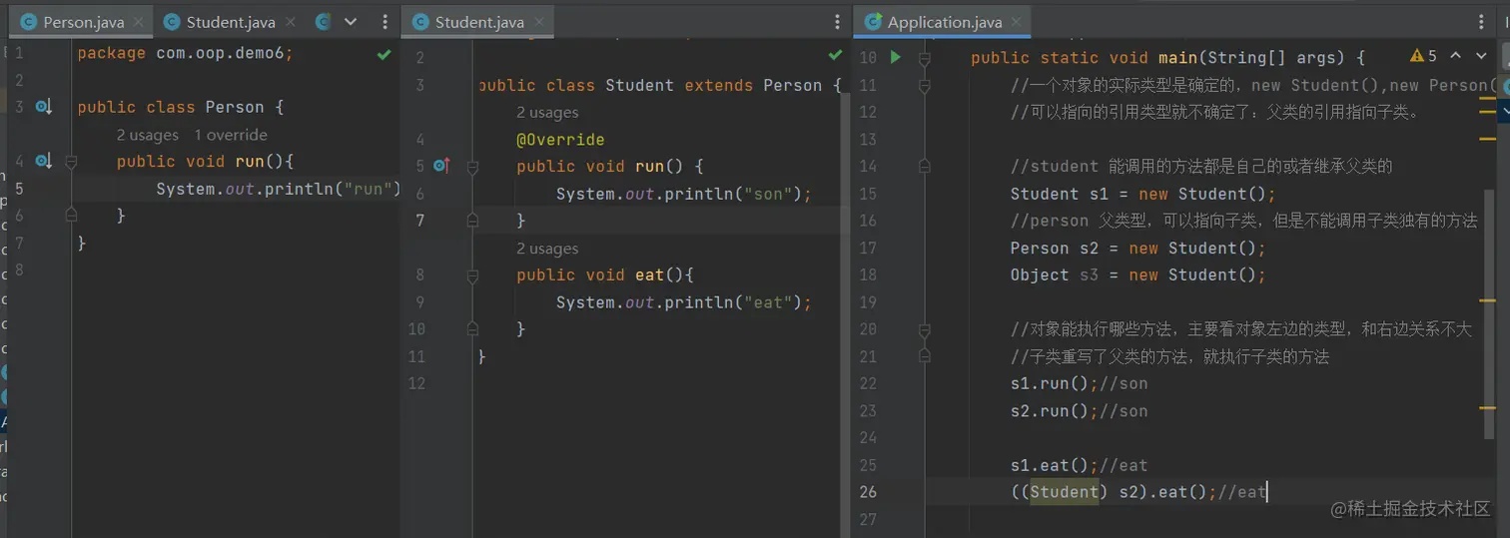The image size is (1510, 538).
Task: Collapse Student eat() at its line 10 end fold marker
Action: (x=473, y=328)
